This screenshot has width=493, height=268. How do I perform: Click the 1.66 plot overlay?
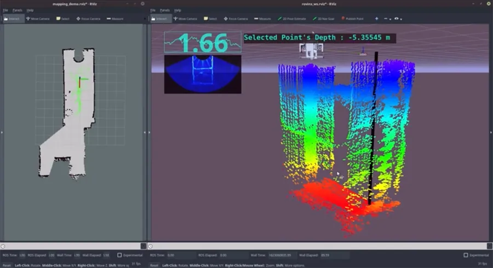pyautogui.click(x=203, y=42)
